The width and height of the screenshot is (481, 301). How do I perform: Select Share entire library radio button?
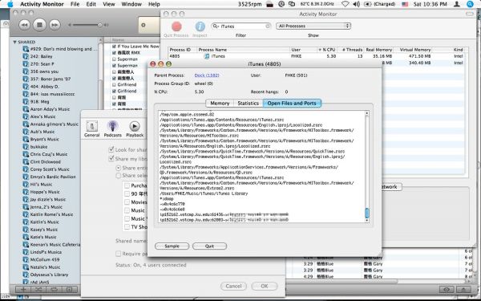[x=118, y=168]
